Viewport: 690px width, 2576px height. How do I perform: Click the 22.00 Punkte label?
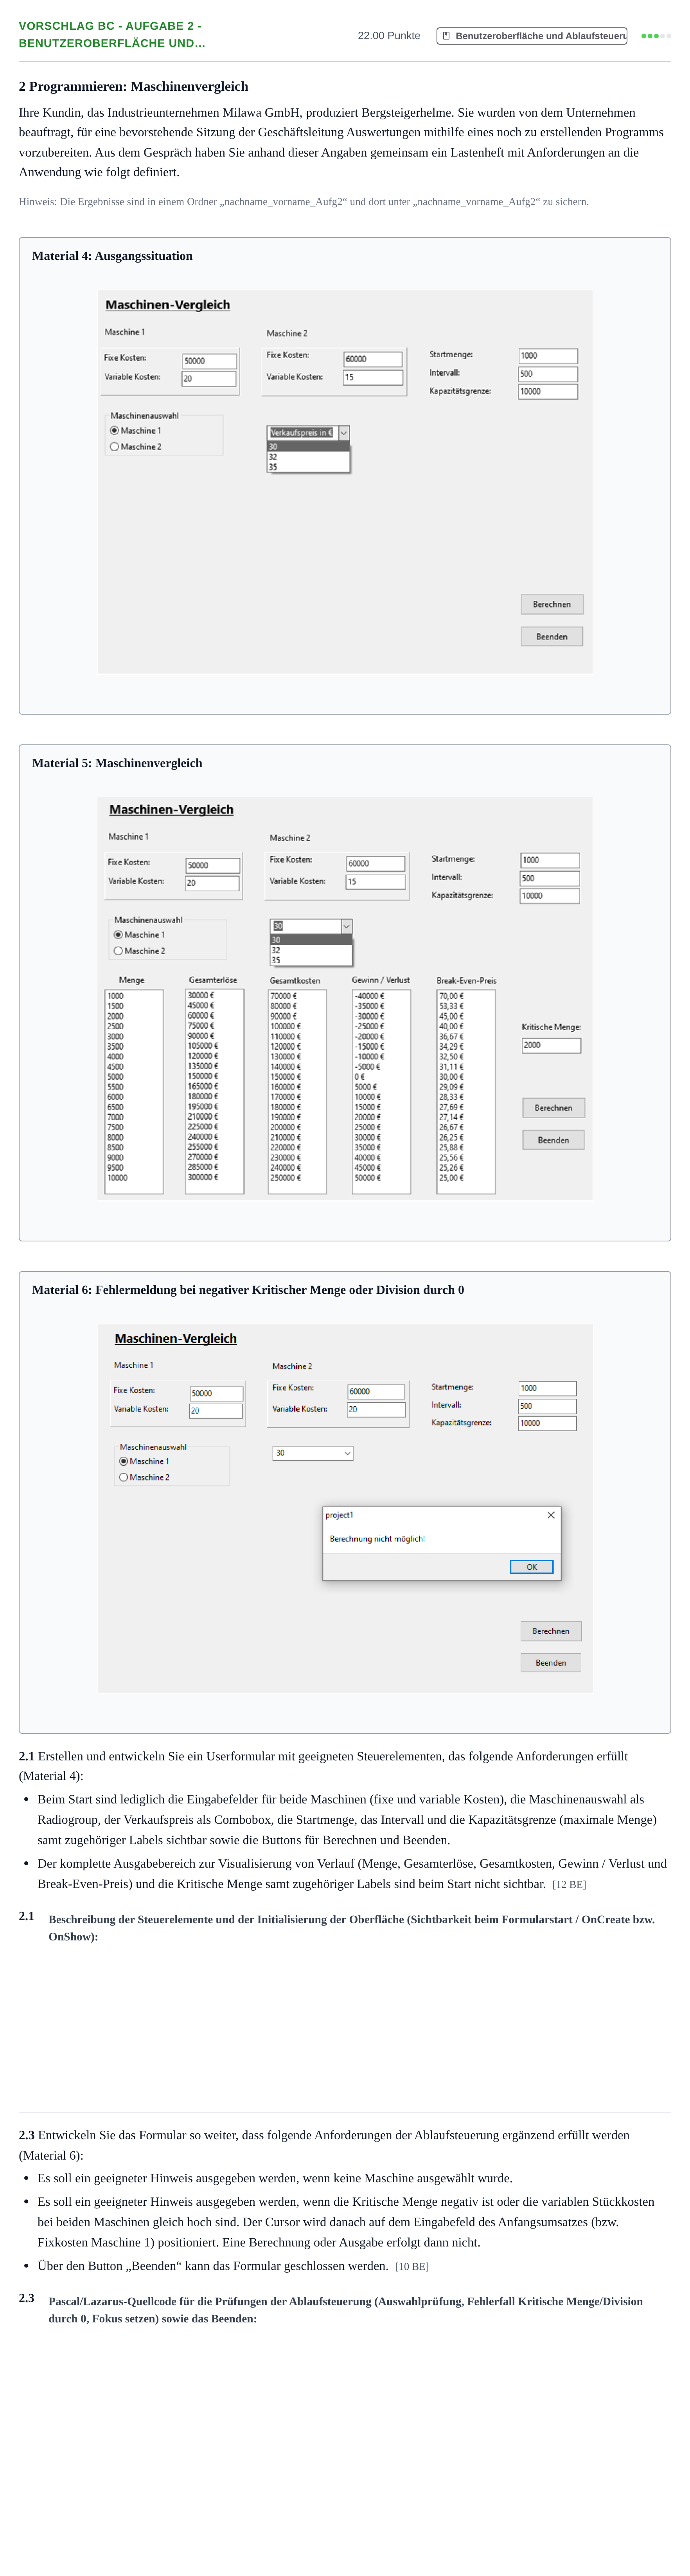[389, 36]
